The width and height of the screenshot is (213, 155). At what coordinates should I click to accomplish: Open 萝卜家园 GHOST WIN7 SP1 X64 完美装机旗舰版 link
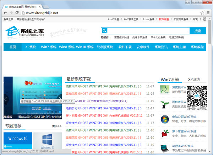pos(104,115)
